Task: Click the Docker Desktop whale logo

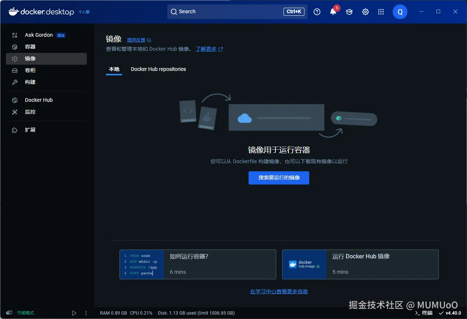Action: [13, 12]
